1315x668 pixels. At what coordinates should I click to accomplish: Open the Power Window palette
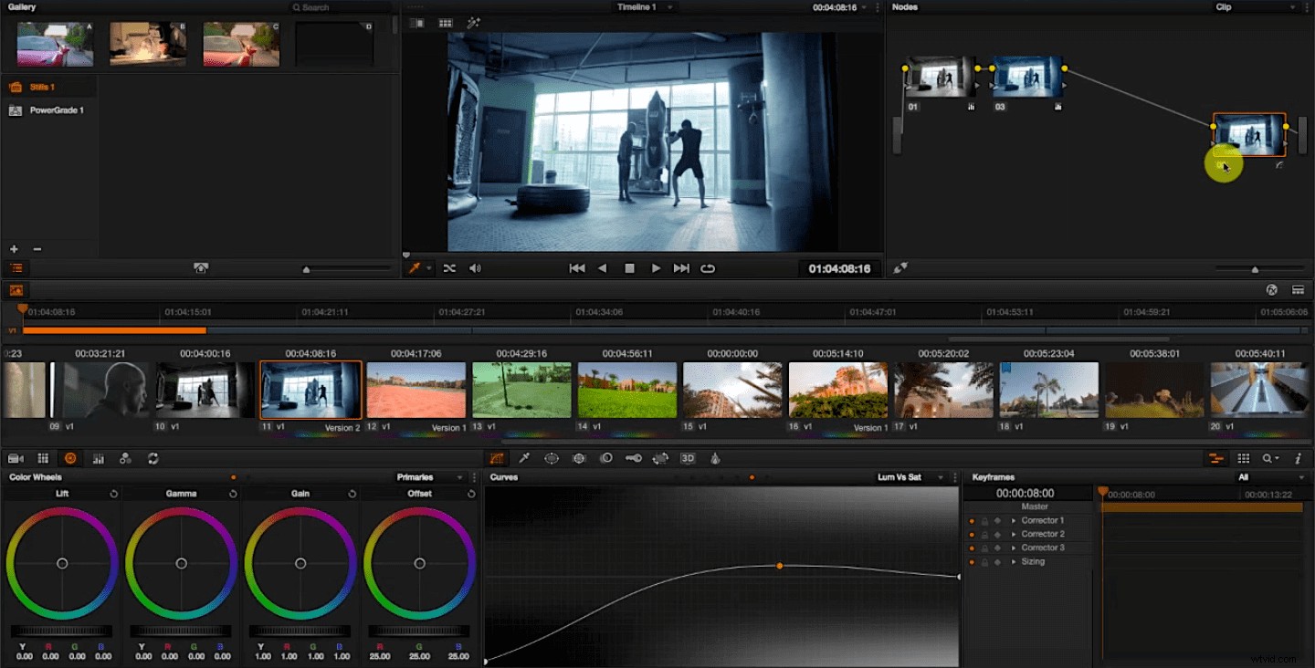tap(552, 458)
